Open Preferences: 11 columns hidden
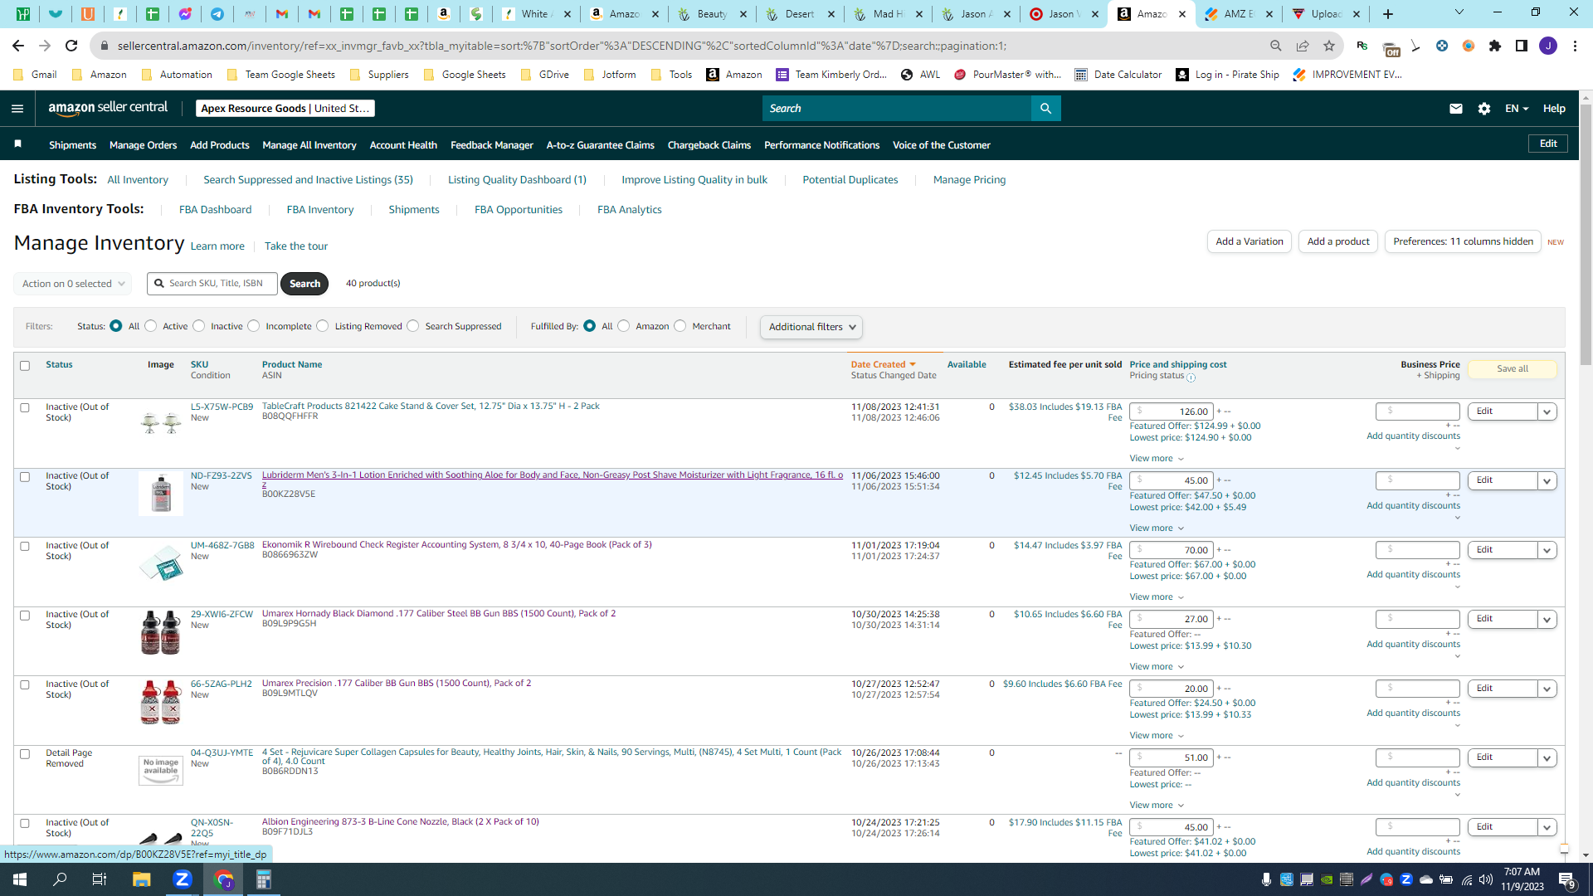 [x=1463, y=241]
